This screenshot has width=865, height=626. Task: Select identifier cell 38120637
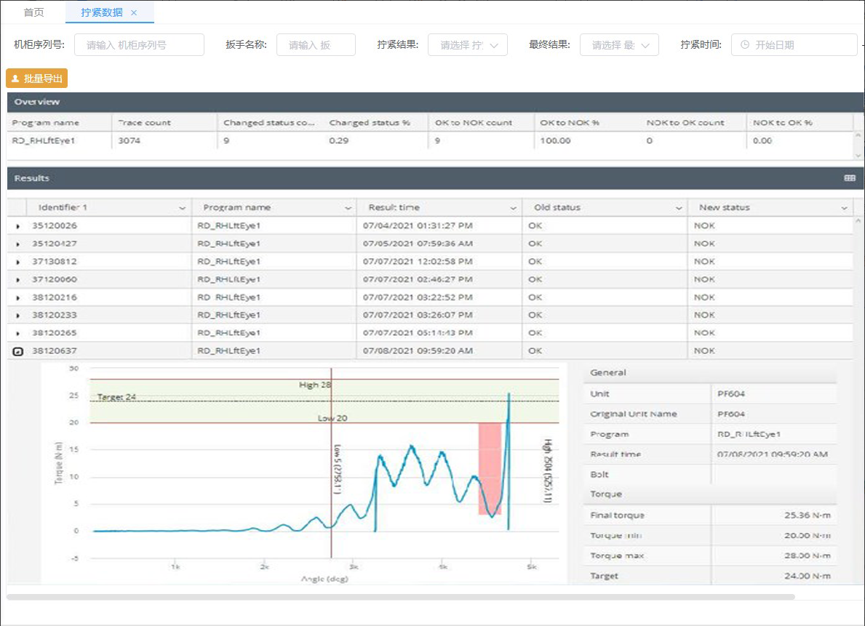click(x=55, y=350)
